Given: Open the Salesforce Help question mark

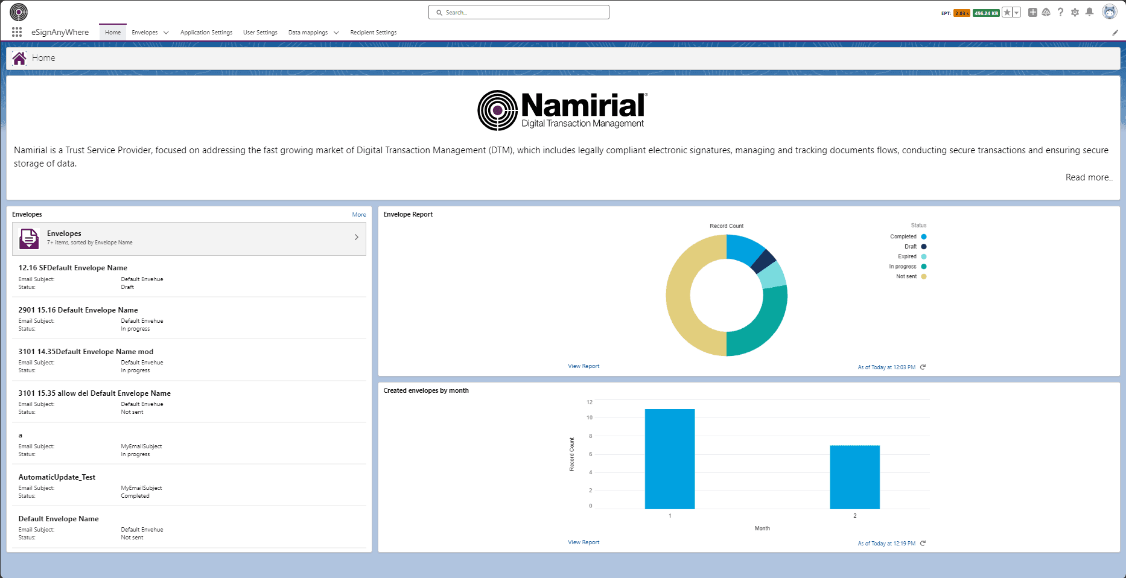Looking at the screenshot, I should [1061, 12].
